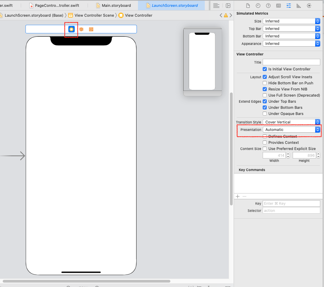This screenshot has height=287, width=324.
Task: Focus the Selector action field
Action: pyautogui.click(x=291, y=210)
